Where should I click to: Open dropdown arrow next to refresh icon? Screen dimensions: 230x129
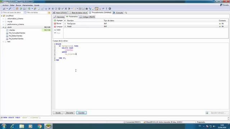[32, 9]
